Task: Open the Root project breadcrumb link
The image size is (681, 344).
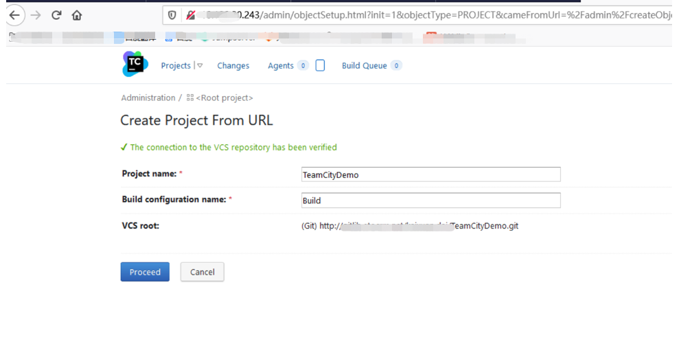Action: pyautogui.click(x=224, y=98)
